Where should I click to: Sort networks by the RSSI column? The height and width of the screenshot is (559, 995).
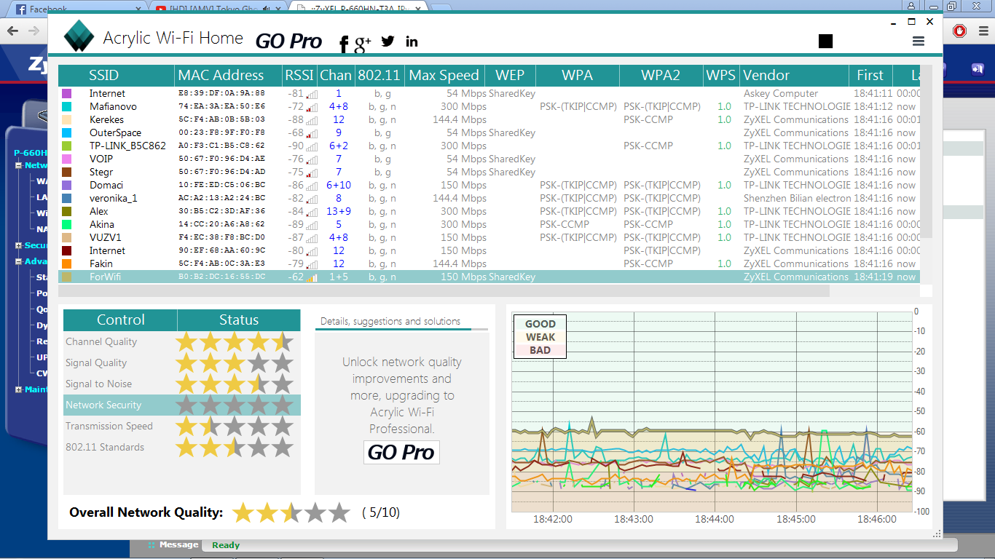click(x=299, y=76)
